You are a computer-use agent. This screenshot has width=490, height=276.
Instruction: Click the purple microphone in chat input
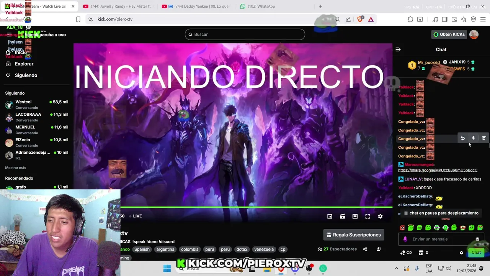(405, 239)
